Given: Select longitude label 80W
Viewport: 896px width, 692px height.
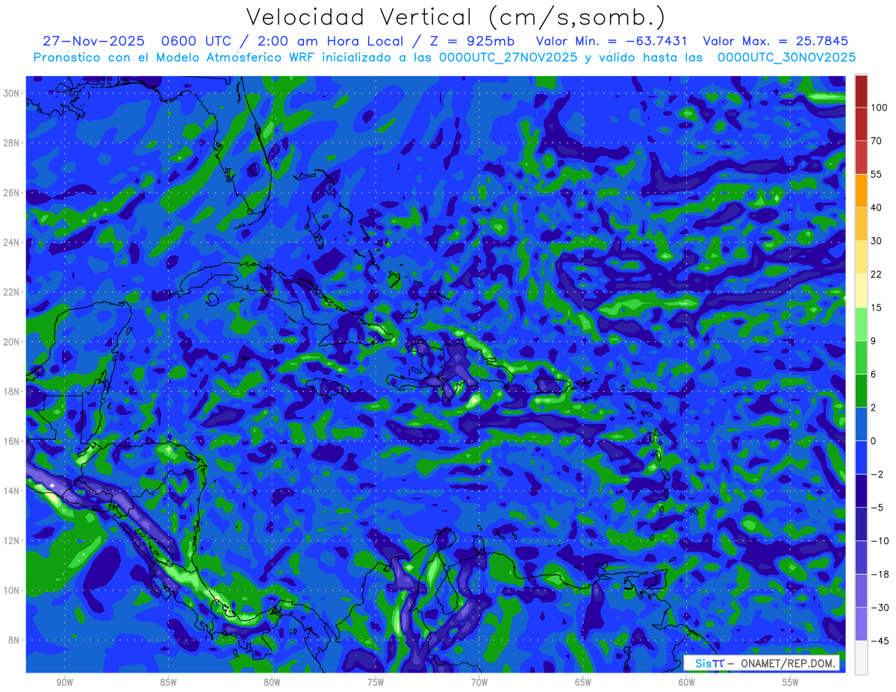Looking at the screenshot, I should click(272, 682).
